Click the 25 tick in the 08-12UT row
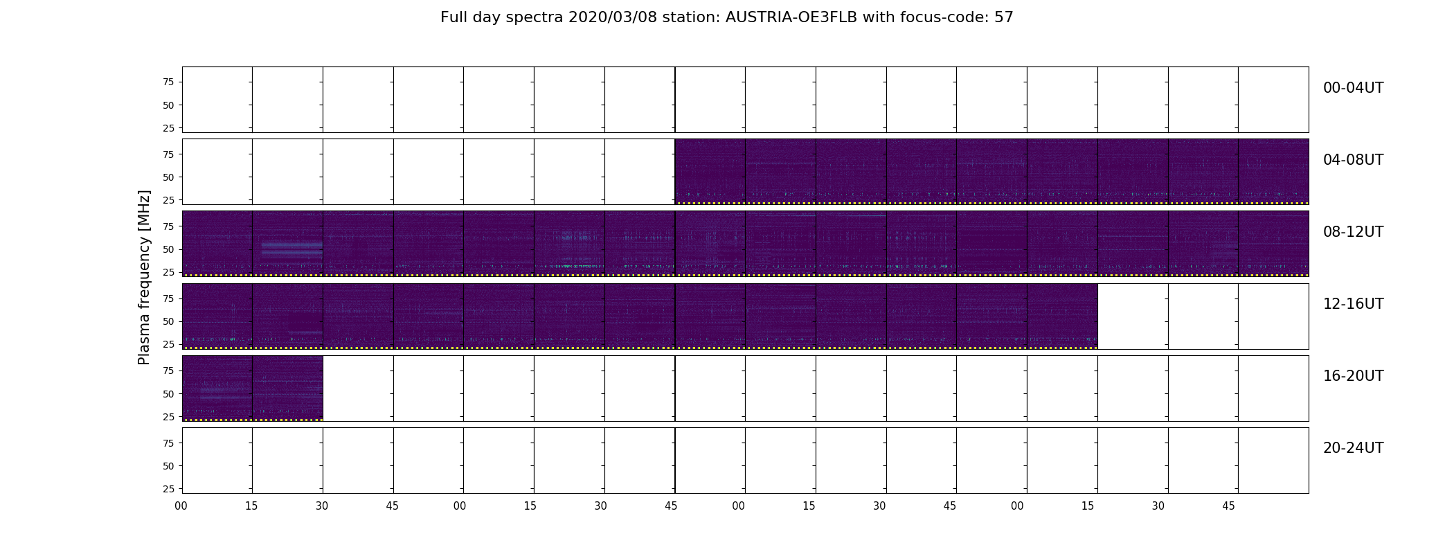Screen dimensions: 1454x554 (x=168, y=272)
